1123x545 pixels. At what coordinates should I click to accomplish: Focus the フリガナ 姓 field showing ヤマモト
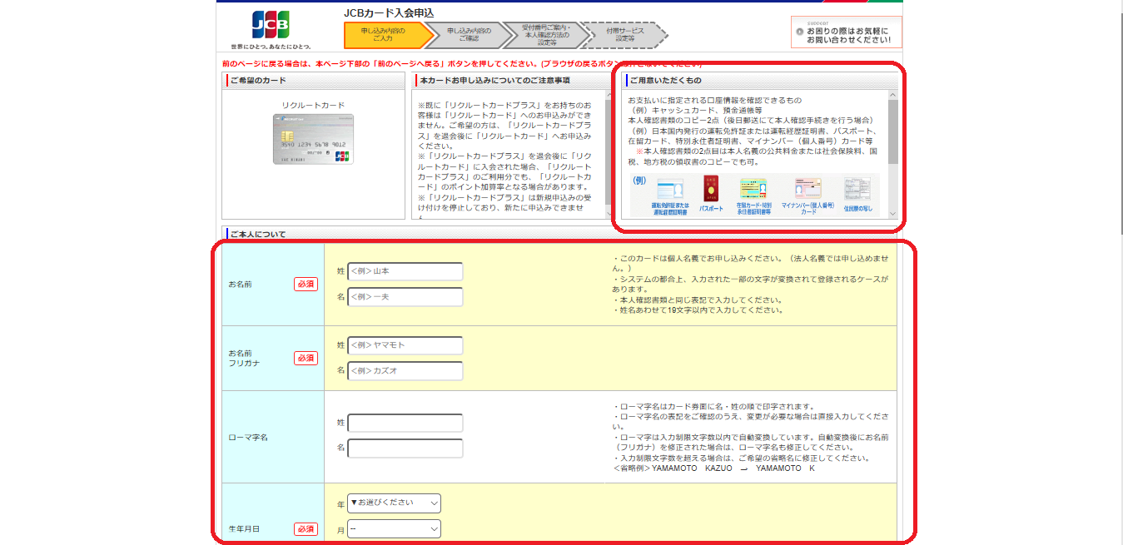[405, 345]
